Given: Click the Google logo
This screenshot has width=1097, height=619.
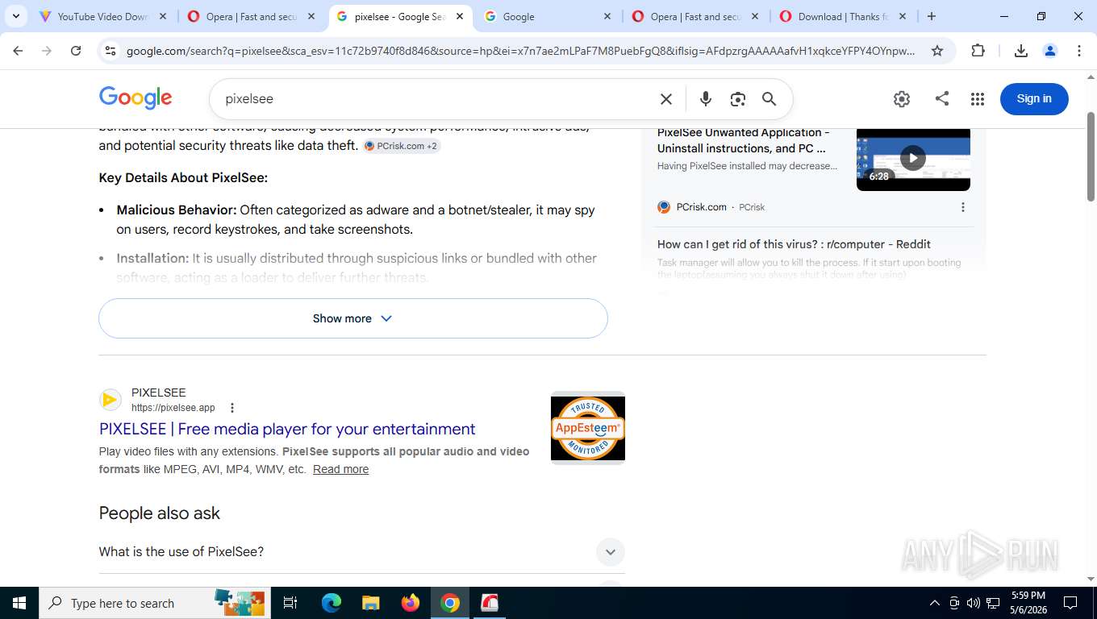Looking at the screenshot, I should pos(136,98).
